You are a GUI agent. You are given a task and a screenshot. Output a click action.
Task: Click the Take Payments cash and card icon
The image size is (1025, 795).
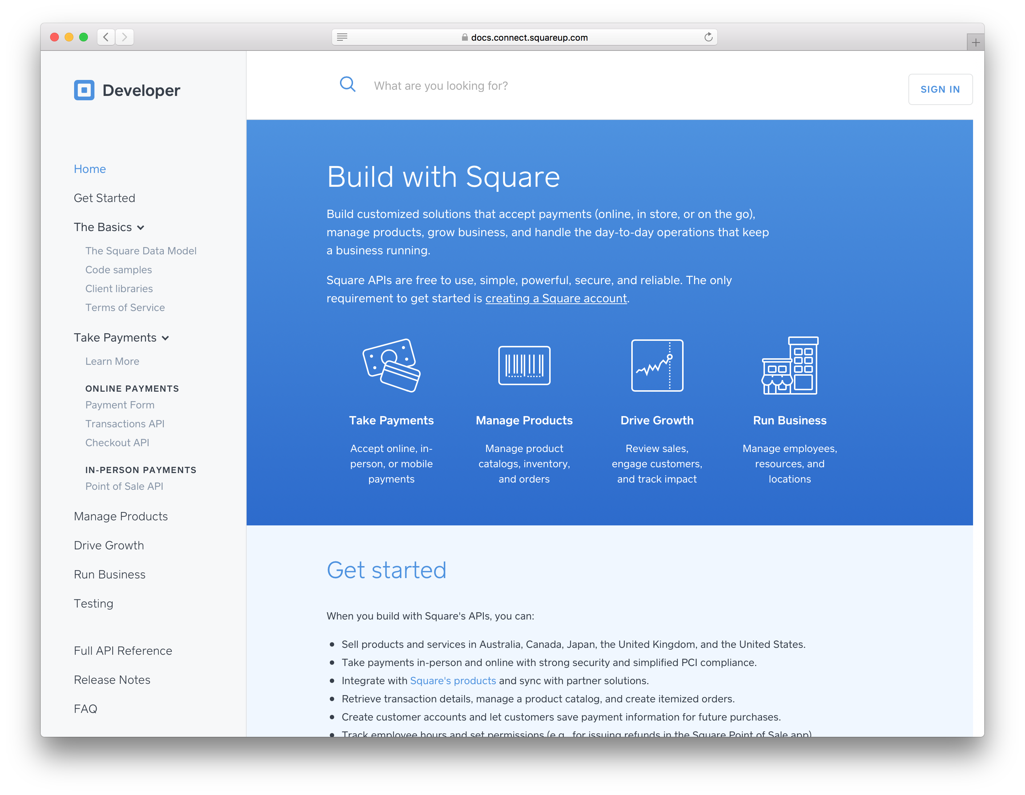[391, 365]
